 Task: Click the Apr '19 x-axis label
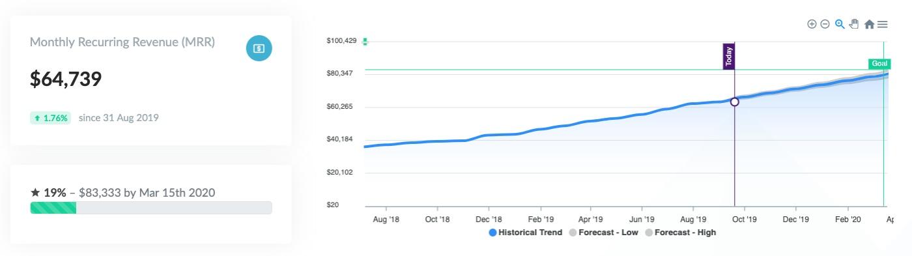click(590, 220)
